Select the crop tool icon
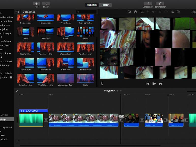196x147 pixels. click(142, 12)
